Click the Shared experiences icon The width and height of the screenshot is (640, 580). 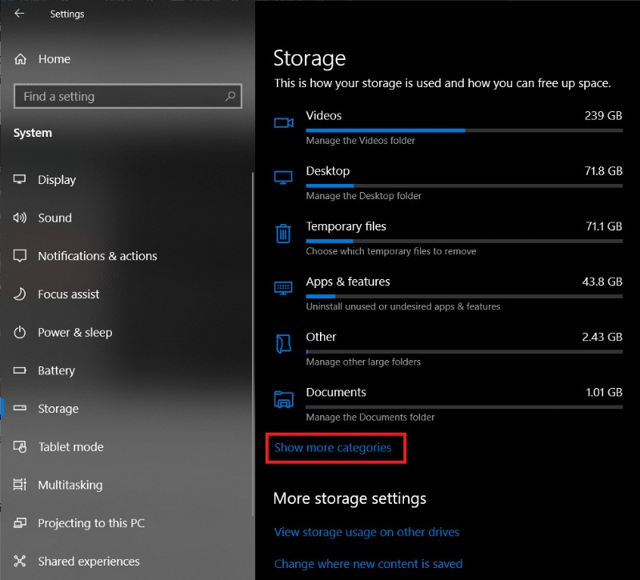(19, 561)
